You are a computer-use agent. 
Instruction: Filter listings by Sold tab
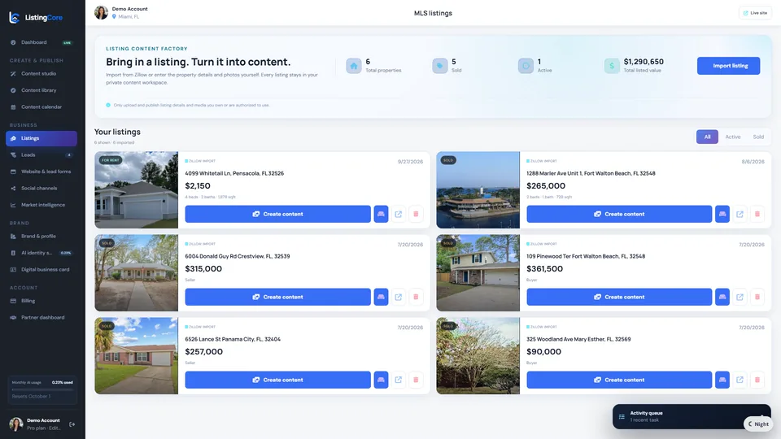pos(758,137)
